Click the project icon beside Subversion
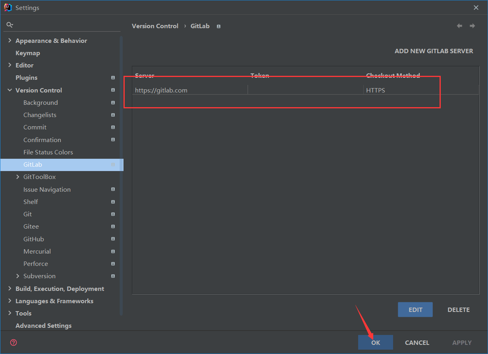Image resolution: width=488 pixels, height=354 pixels. pyautogui.click(x=113, y=276)
